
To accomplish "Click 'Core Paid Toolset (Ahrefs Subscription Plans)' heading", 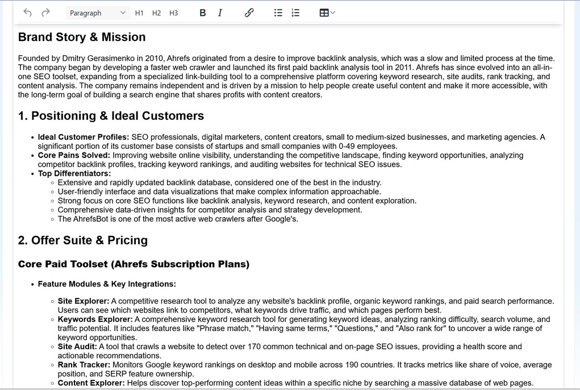I will pyautogui.click(x=133, y=264).
